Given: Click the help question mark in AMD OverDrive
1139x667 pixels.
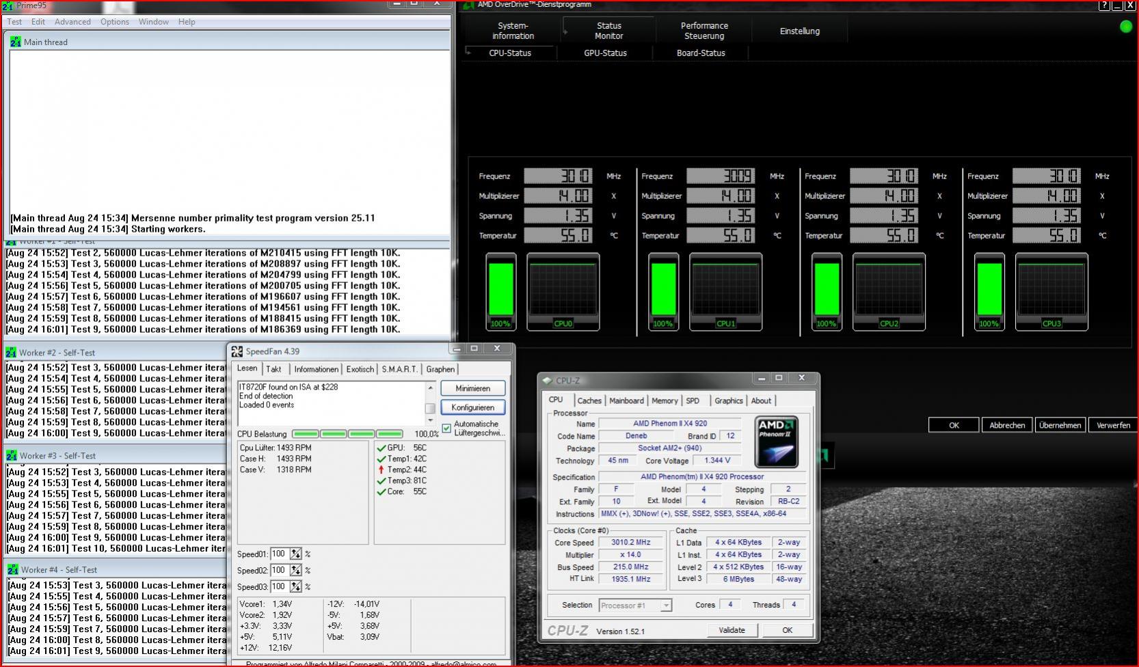Looking at the screenshot, I should tap(1104, 5).
